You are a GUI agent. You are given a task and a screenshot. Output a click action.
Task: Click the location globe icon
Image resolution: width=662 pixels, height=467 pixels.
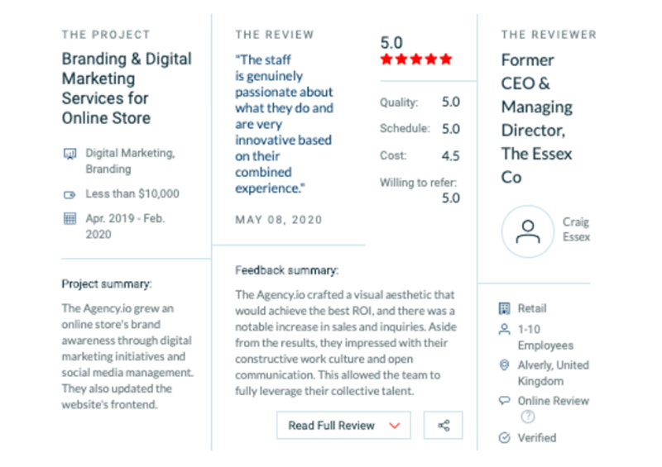click(x=504, y=365)
